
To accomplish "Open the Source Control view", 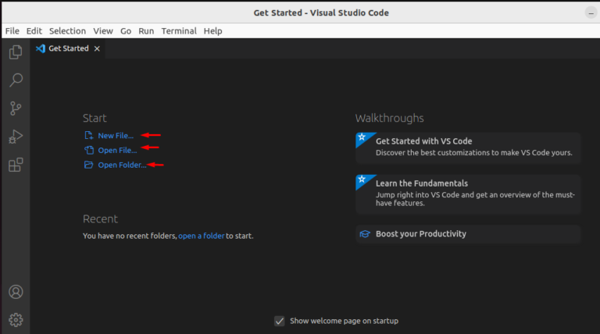I will click(16, 108).
